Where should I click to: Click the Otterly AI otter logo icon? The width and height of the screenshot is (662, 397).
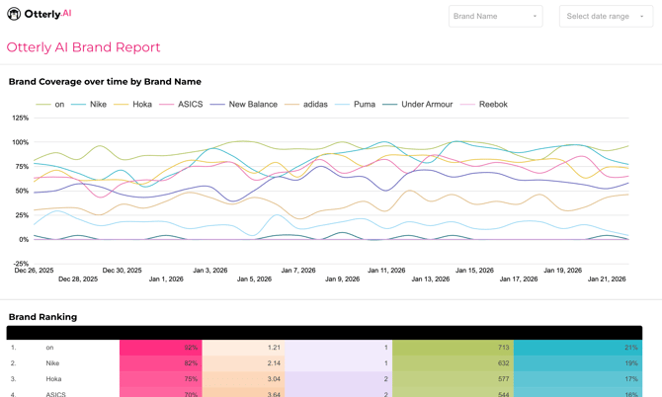point(14,14)
